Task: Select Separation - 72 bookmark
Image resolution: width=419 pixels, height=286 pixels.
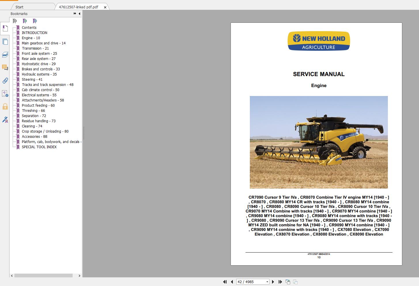Action: (x=34, y=116)
